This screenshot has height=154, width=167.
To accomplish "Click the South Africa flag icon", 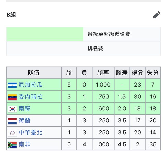I will pos(12,145).
